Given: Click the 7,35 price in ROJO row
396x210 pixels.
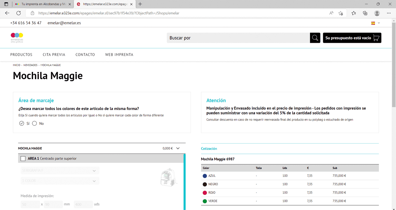Looking at the screenshot, I should [310, 193].
